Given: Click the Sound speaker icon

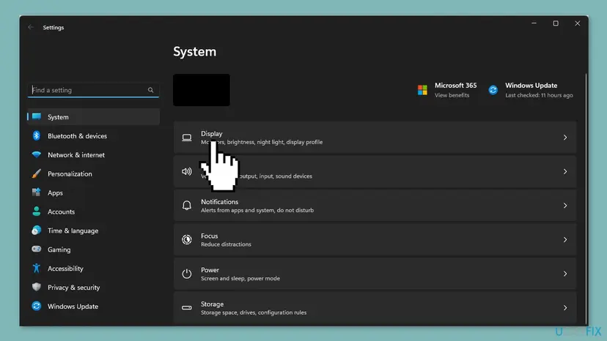Looking at the screenshot, I should coord(187,171).
